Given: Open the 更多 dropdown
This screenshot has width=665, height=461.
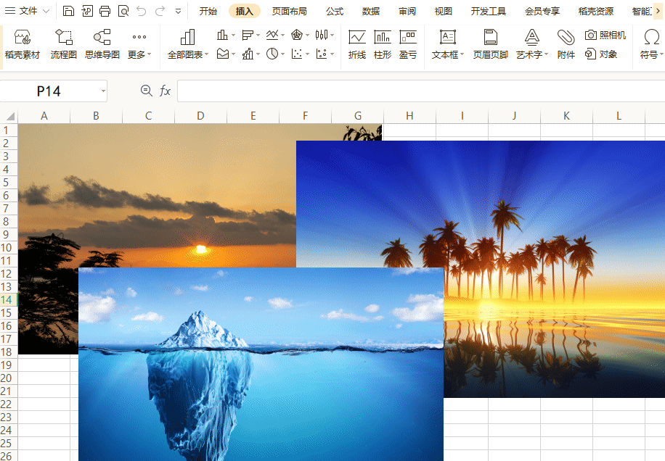Looking at the screenshot, I should point(139,44).
